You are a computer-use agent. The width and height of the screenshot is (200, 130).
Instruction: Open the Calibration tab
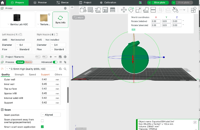pyautogui.click(x=108, y=2)
